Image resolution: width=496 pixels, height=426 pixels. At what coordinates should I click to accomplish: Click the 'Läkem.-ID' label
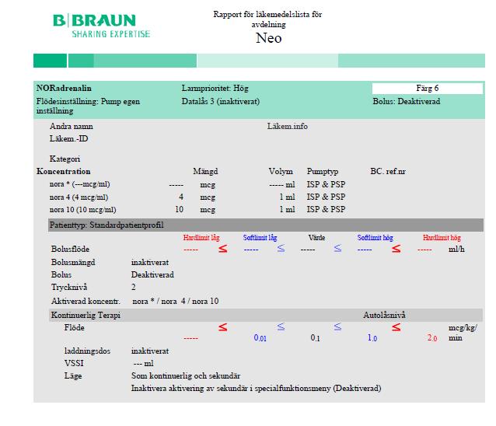(68, 139)
